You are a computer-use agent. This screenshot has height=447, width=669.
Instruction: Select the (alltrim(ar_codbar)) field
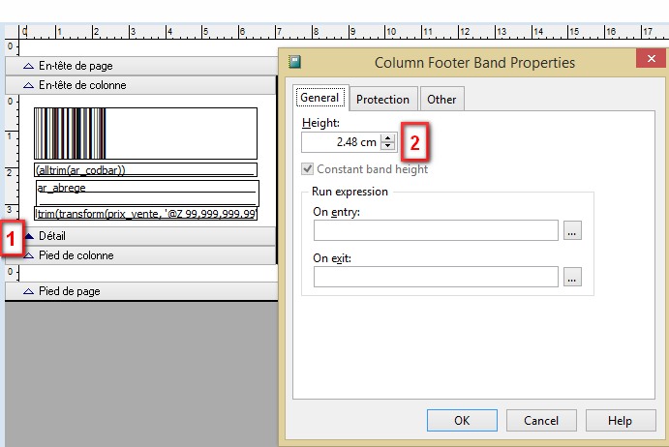145,169
